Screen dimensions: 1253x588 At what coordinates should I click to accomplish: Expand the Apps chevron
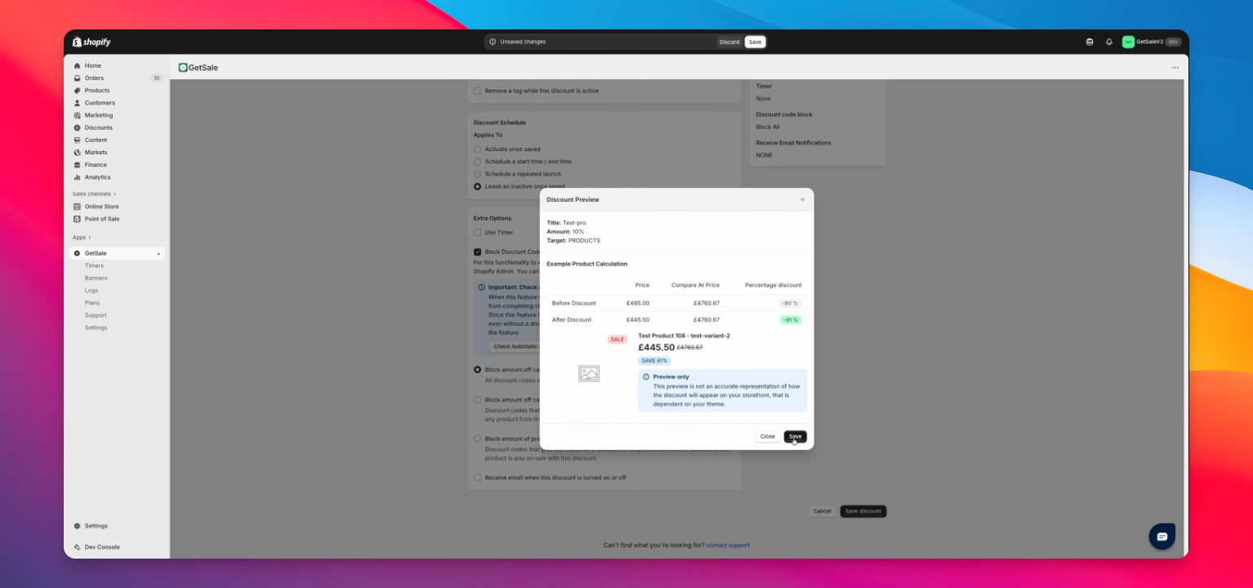pos(90,238)
